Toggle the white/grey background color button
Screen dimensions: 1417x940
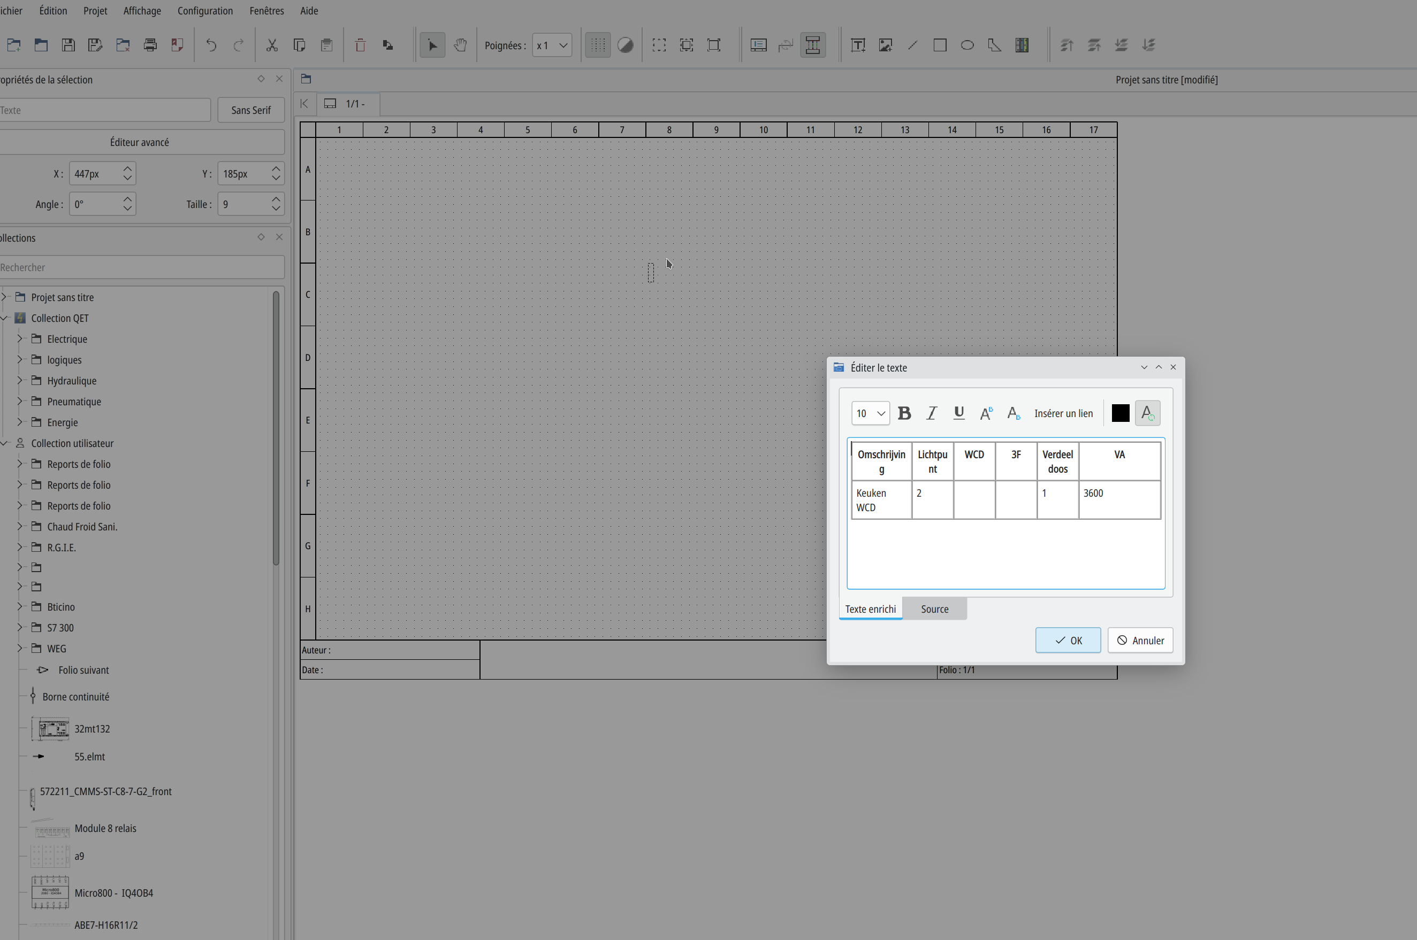coord(625,45)
